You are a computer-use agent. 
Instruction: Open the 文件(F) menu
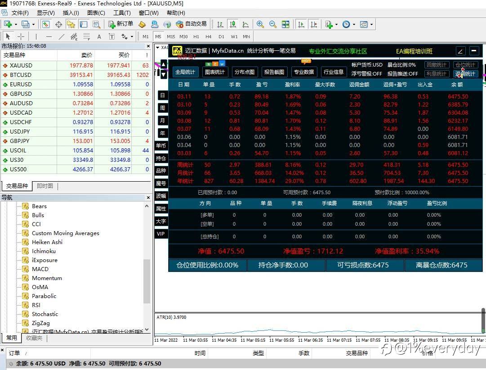[20, 13]
